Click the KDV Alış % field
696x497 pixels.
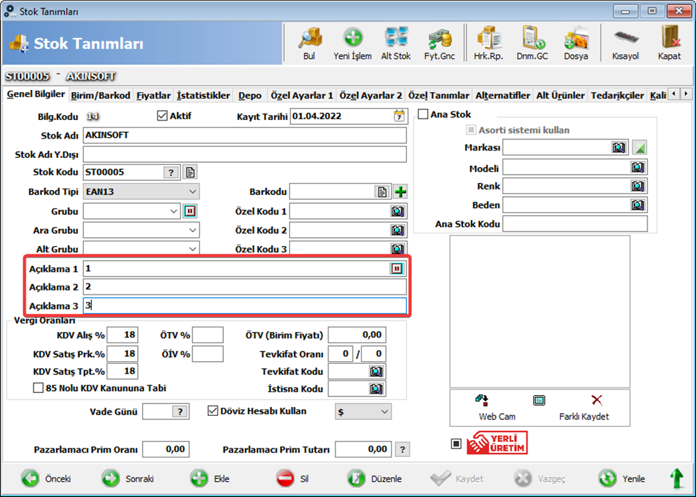(x=122, y=335)
